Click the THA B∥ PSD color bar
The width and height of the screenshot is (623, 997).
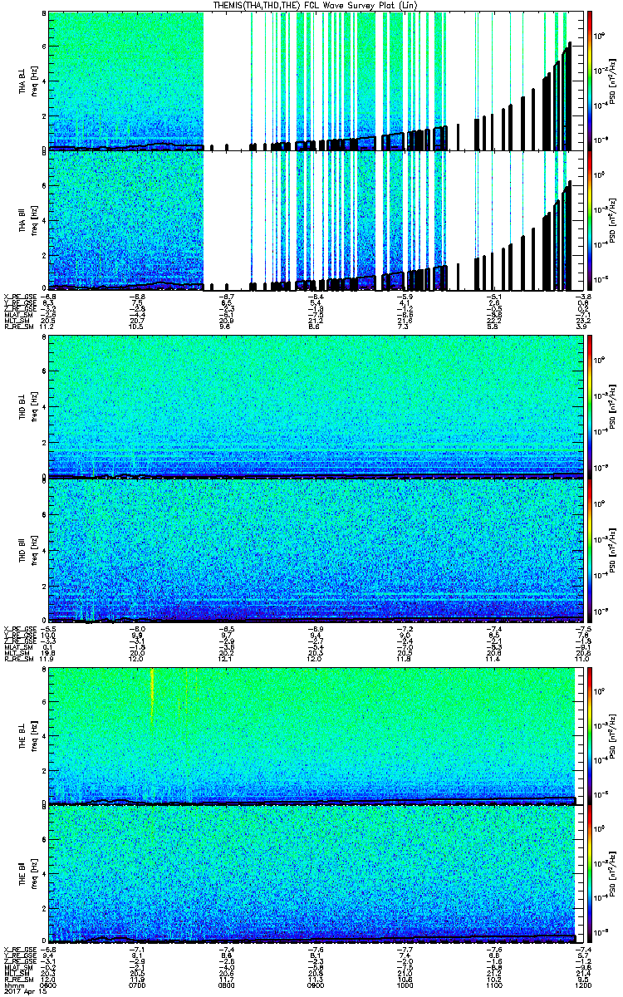(x=589, y=220)
